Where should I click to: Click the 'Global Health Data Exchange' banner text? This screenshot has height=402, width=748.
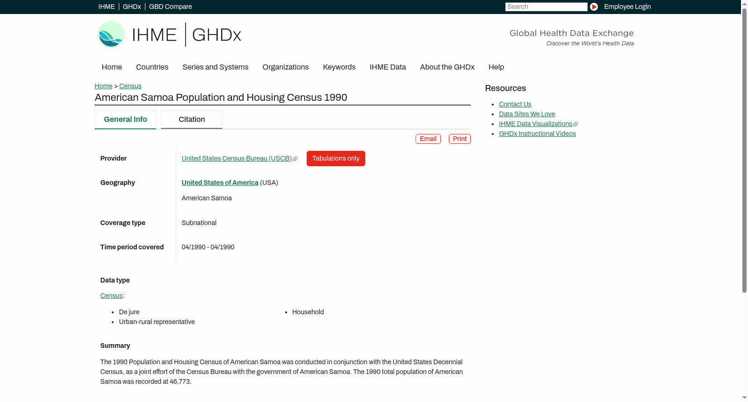coord(572,33)
